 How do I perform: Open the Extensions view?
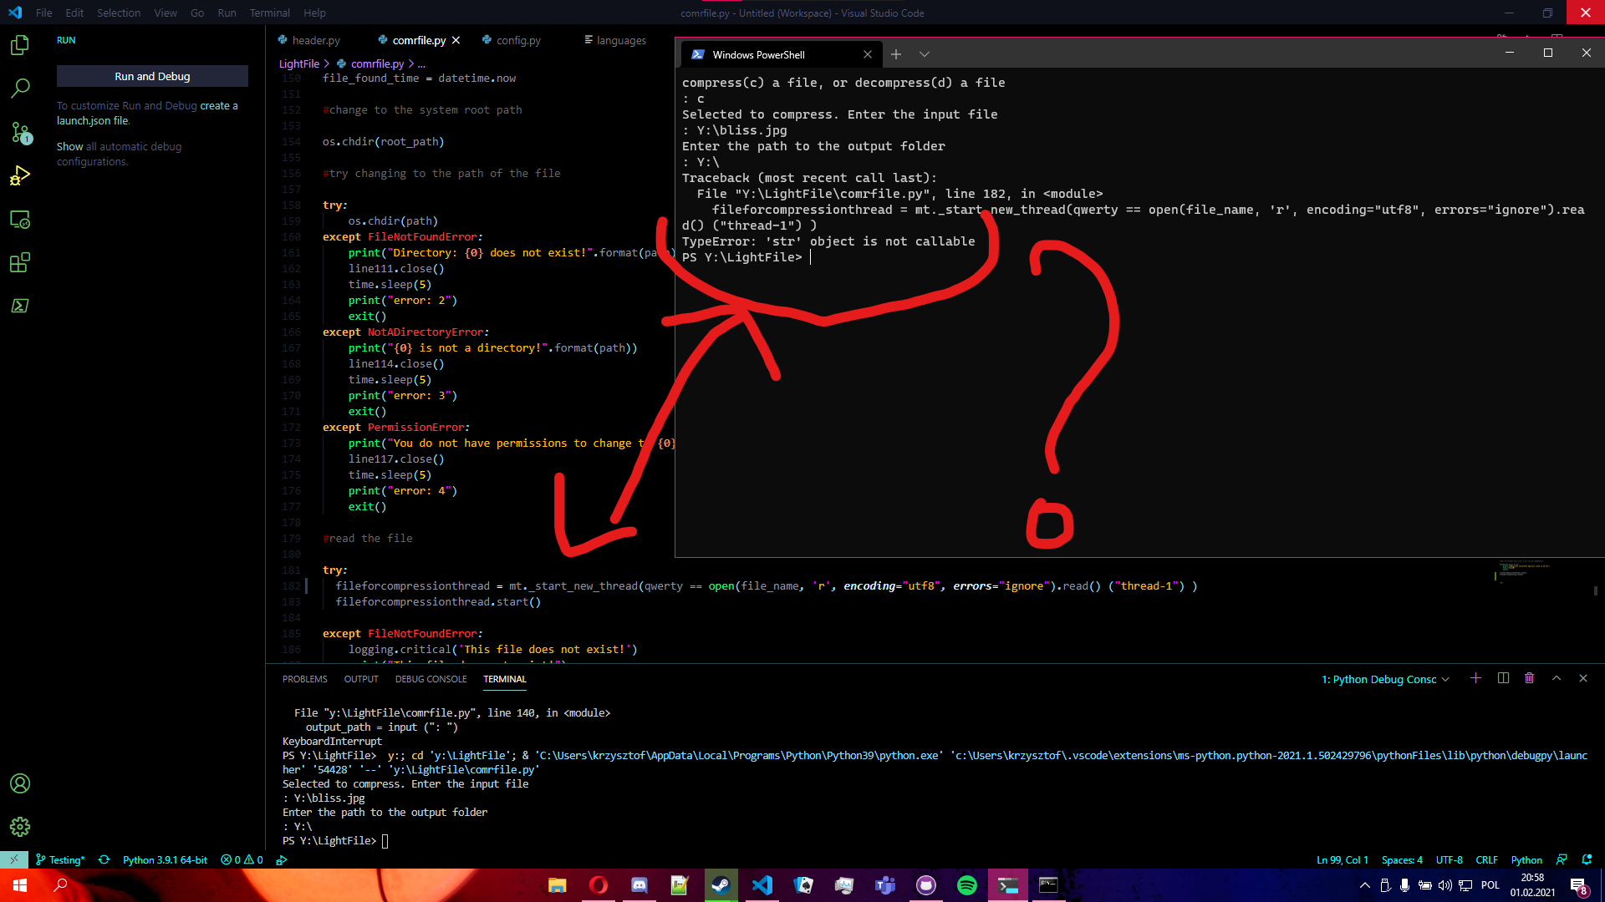(20, 262)
